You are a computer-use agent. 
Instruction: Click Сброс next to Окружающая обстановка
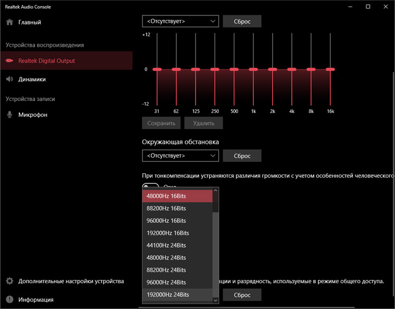242,156
